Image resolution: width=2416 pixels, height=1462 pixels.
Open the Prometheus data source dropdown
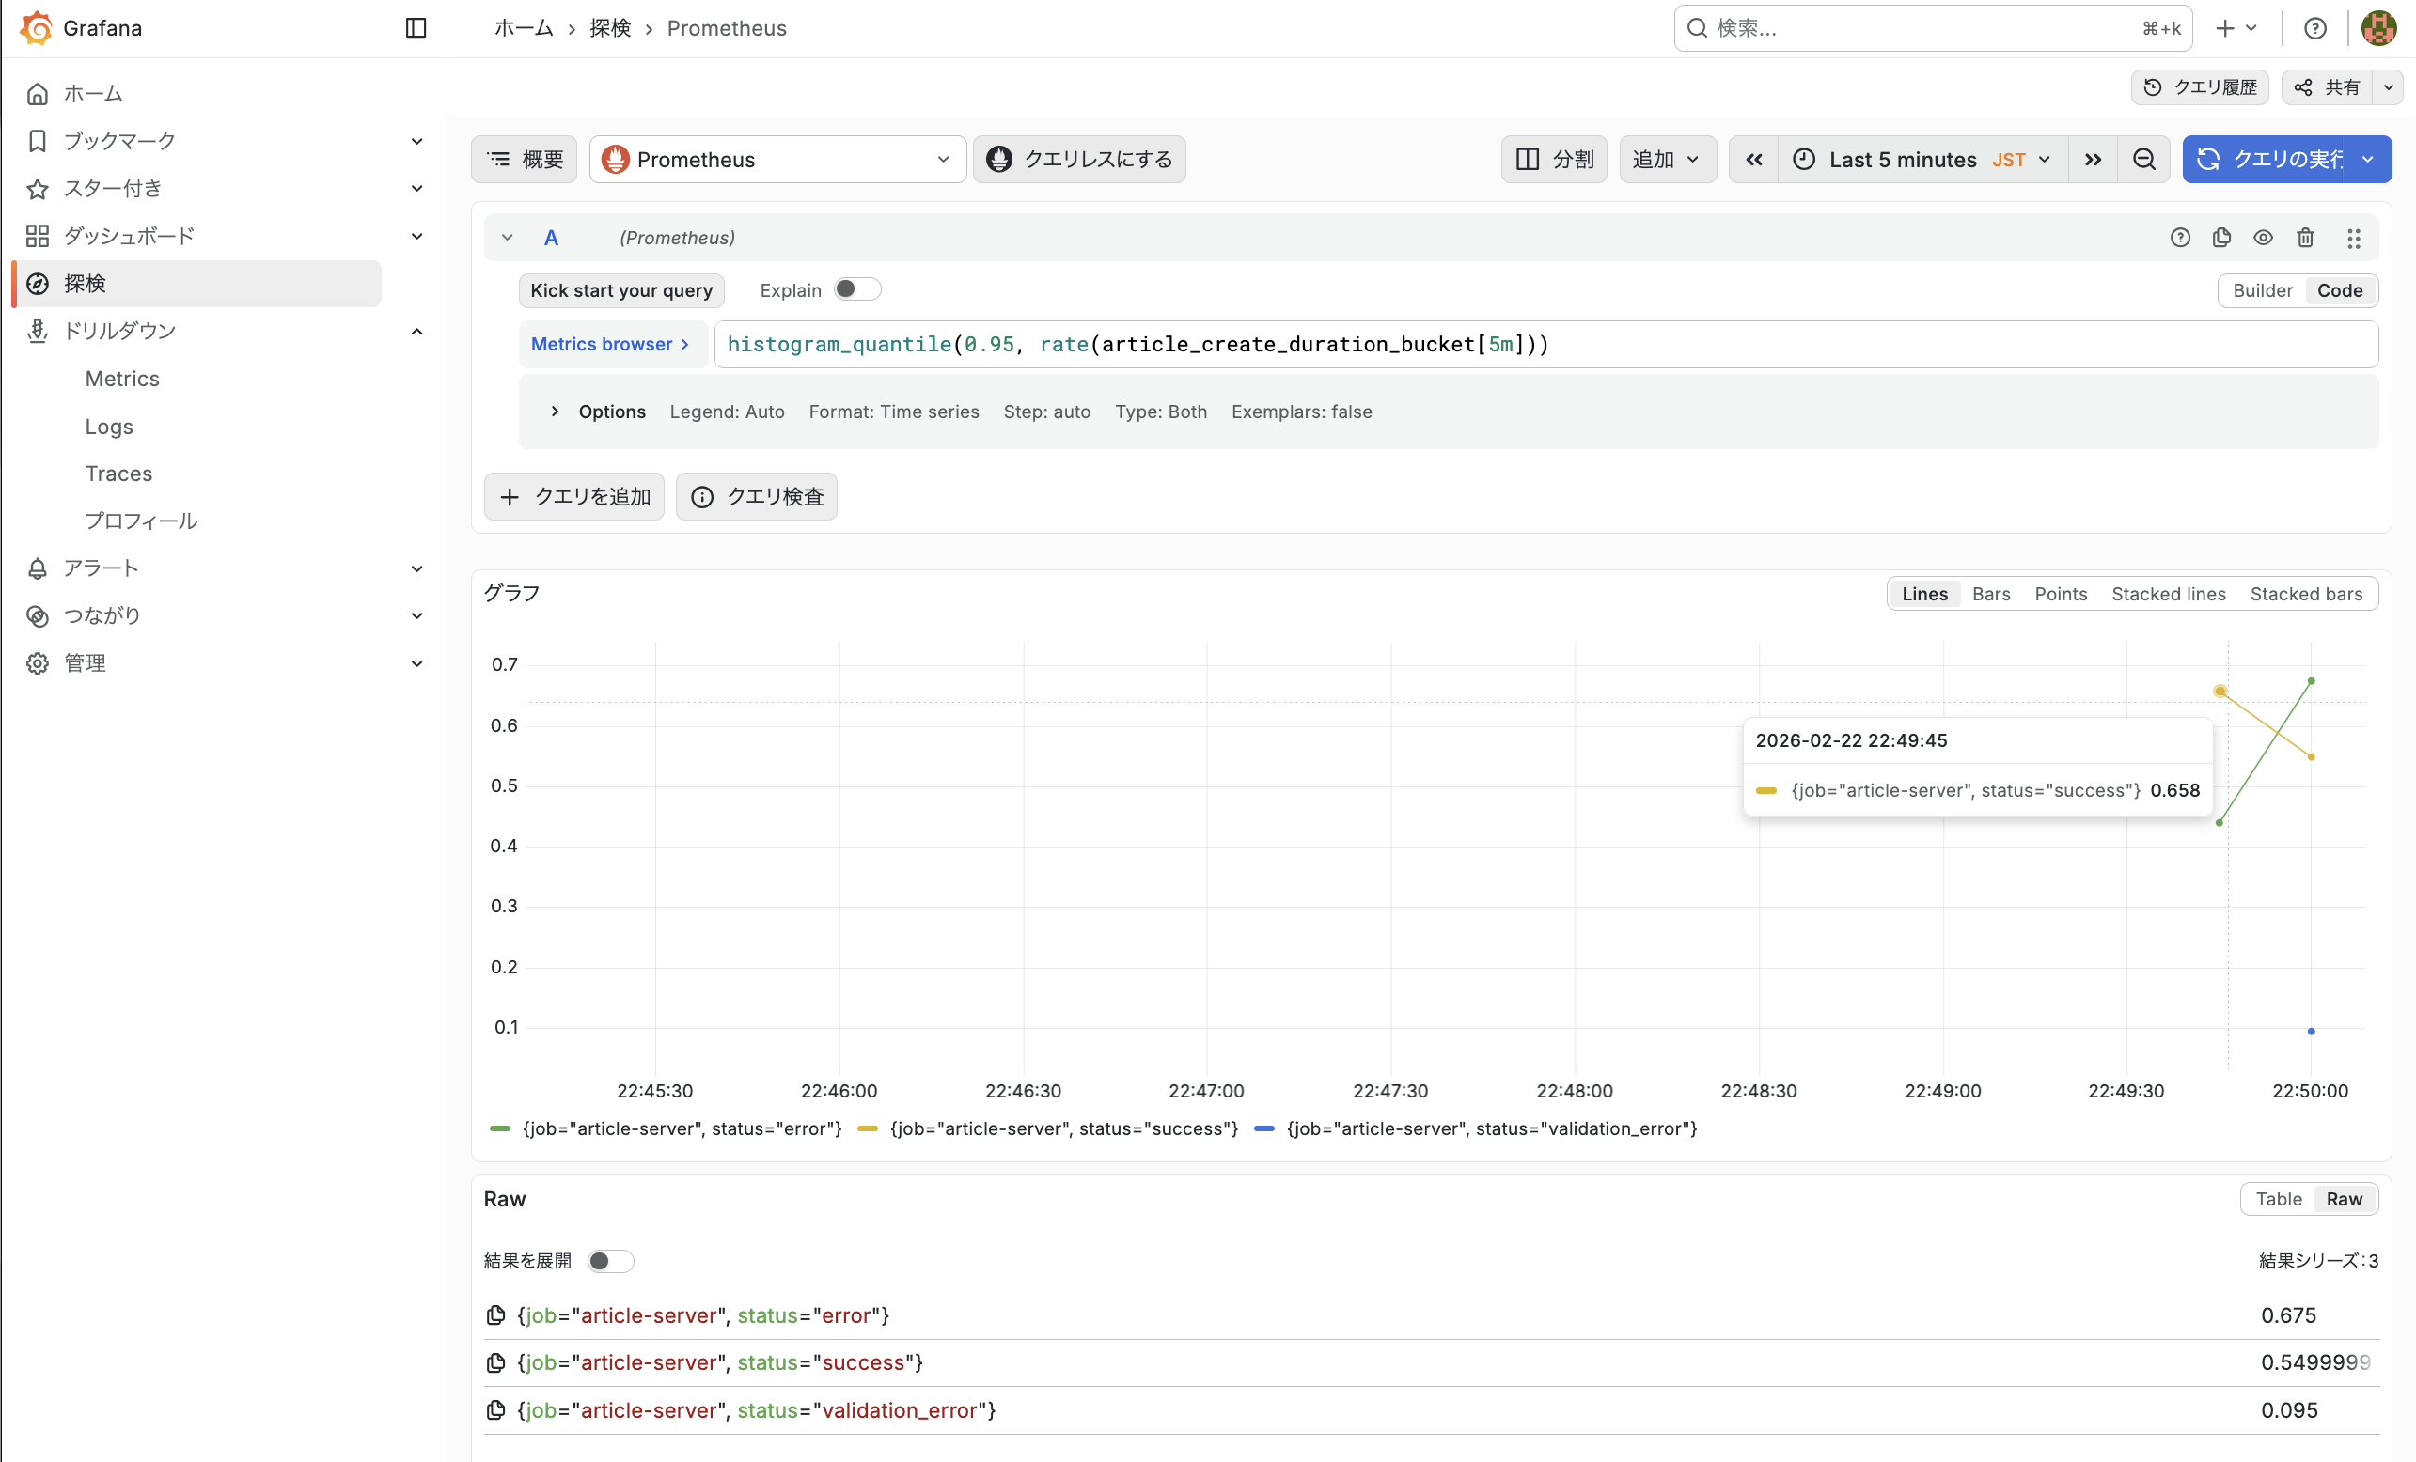[x=777, y=160]
